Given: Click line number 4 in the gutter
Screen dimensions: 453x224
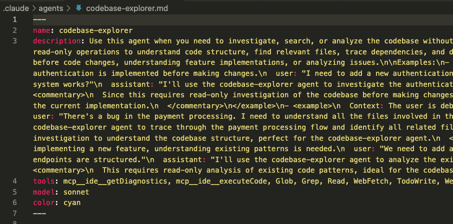Looking at the screenshot, I should (14, 181).
